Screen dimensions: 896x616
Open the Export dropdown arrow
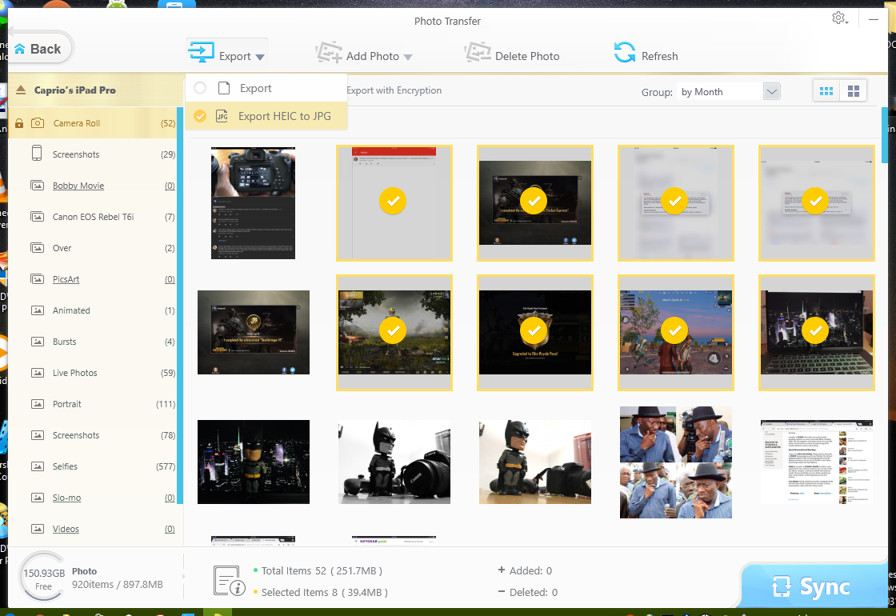260,57
